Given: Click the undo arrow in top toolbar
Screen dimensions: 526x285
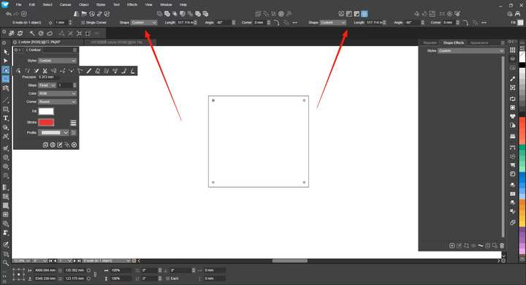Looking at the screenshot, I should point(8,14).
